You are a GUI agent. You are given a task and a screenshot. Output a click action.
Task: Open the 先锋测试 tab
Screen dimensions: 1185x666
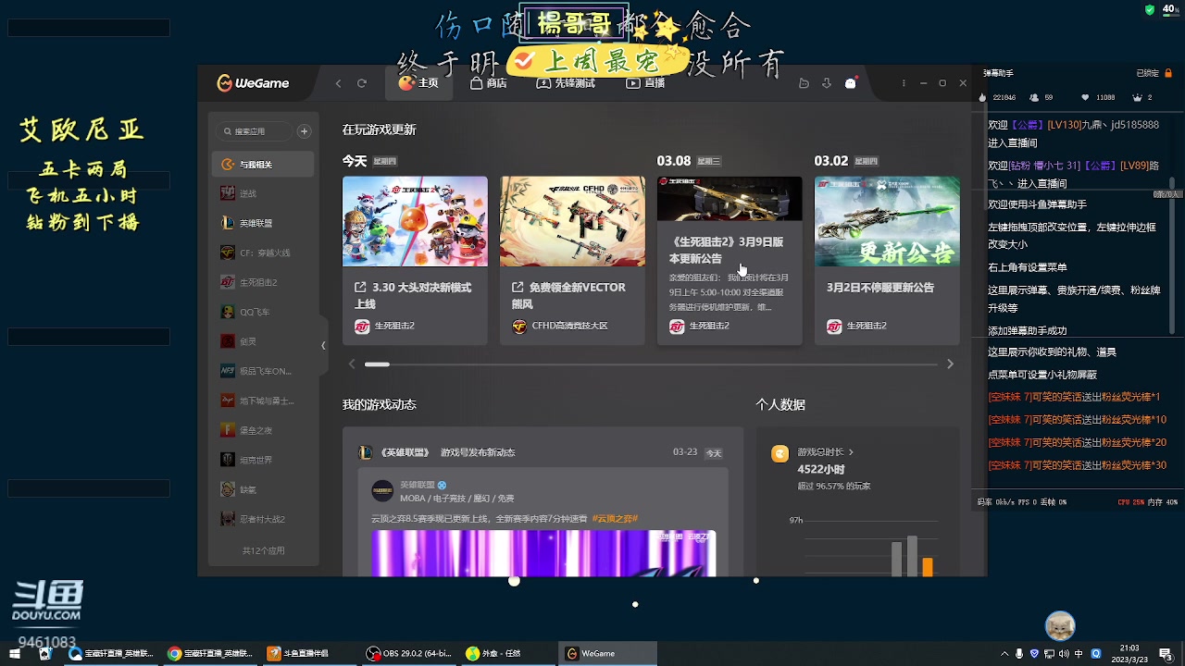(x=566, y=83)
